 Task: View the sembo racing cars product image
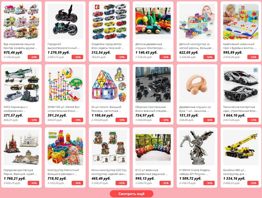pos(109,21)
